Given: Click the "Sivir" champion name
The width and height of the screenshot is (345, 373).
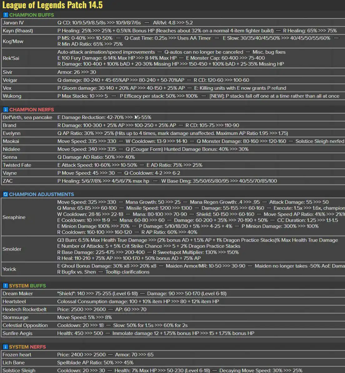Looking at the screenshot, I should click(7, 72).
